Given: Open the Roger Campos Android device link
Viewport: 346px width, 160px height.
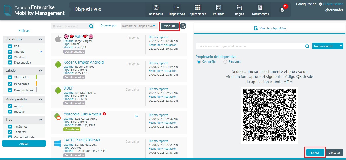Looking at the screenshot, I should coord(84,62).
